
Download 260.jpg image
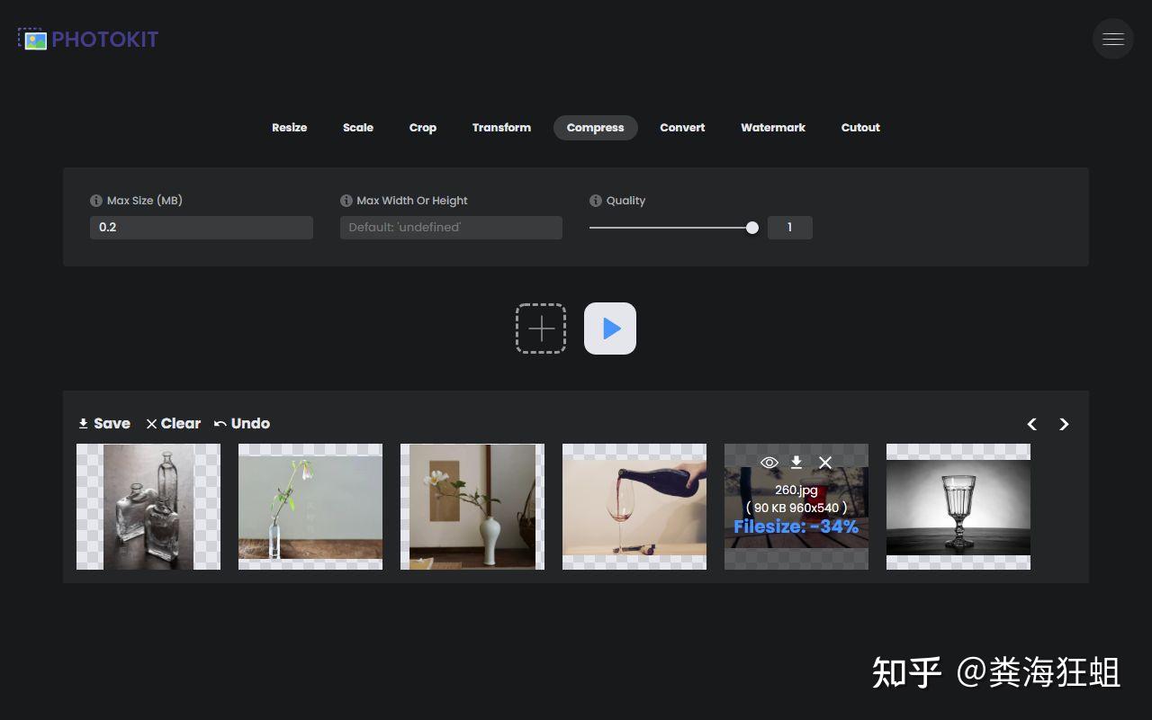point(796,463)
